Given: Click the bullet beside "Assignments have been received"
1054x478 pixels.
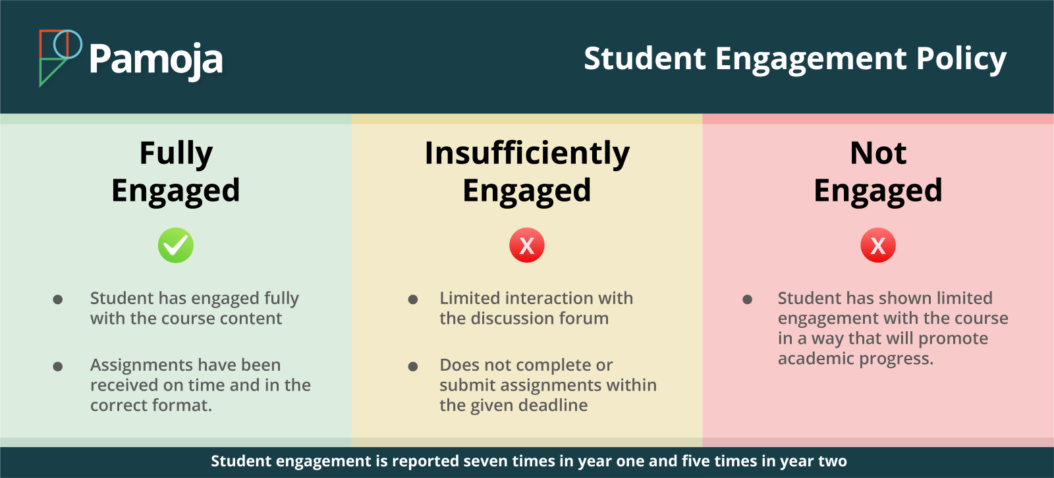Looking at the screenshot, I should [58, 367].
